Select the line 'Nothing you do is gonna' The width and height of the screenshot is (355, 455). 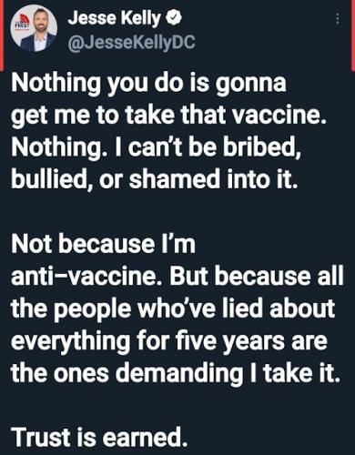point(148,84)
